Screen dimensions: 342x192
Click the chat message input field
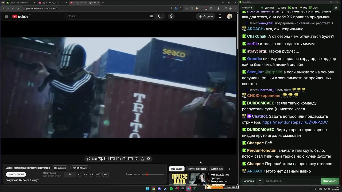coord(292,181)
